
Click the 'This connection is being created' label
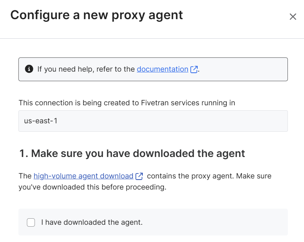(127, 103)
